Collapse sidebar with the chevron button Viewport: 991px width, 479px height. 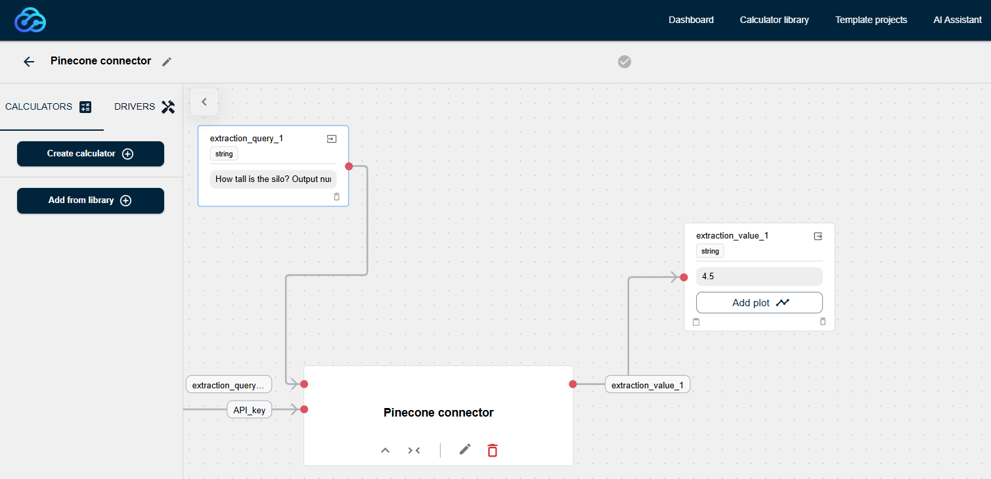(x=204, y=102)
